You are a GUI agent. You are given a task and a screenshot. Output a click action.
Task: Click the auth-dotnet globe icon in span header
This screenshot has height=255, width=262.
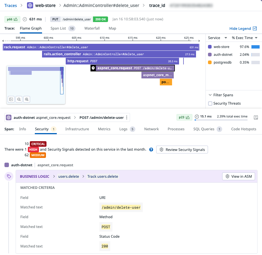pyautogui.click(x=9, y=117)
